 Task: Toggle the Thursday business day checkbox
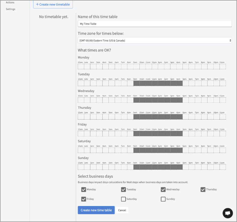pyautogui.click(x=203, y=189)
